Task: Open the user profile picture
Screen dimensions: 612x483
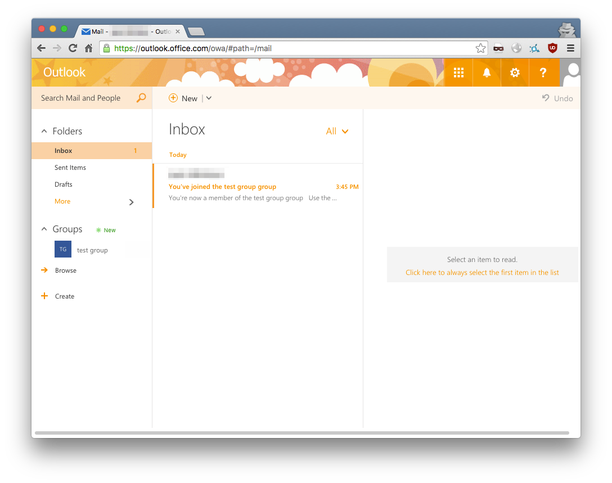Action: (571, 73)
